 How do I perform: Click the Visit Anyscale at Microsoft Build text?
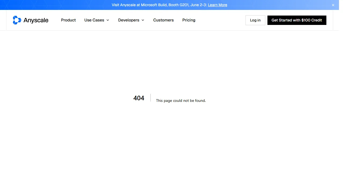tap(159, 5)
